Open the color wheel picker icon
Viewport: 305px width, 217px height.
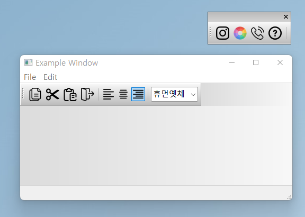pyautogui.click(x=240, y=33)
